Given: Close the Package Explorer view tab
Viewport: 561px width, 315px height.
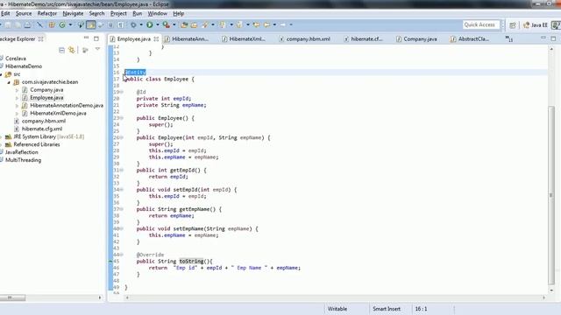Looking at the screenshot, I should tap(41, 38).
